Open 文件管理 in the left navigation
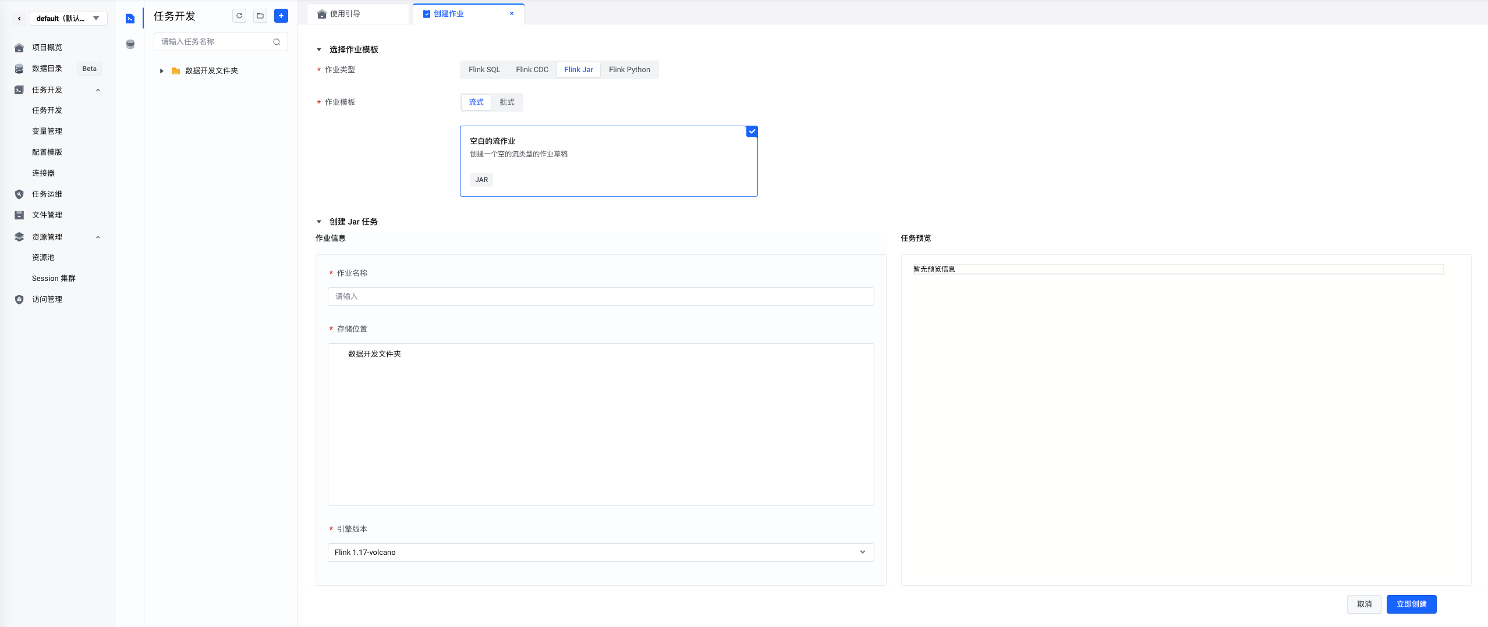Image resolution: width=1488 pixels, height=627 pixels. pos(47,215)
